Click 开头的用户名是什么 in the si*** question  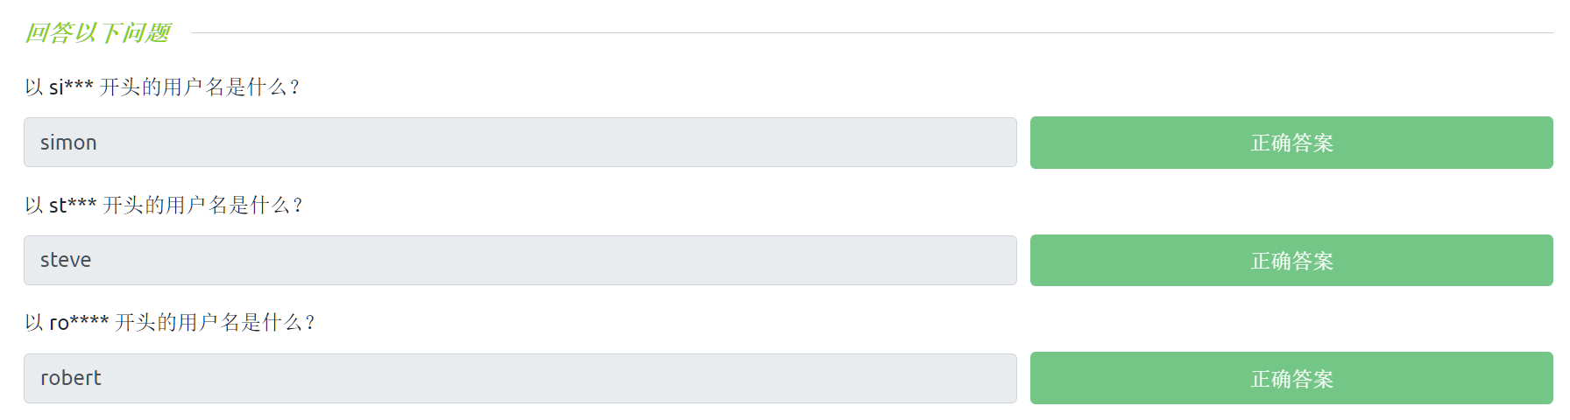(193, 87)
